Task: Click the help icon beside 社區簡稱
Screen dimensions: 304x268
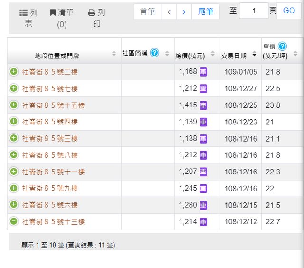Action: pyautogui.click(x=154, y=53)
